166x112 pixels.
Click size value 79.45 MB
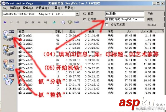pos(131,64)
